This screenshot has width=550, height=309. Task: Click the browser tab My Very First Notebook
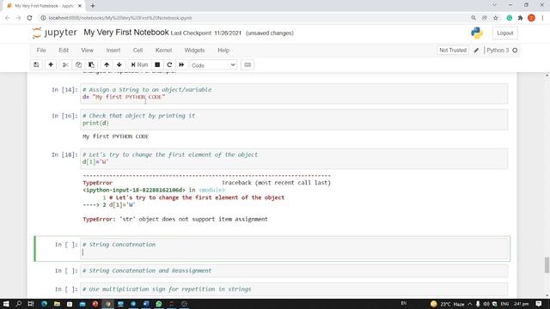(x=44, y=6)
